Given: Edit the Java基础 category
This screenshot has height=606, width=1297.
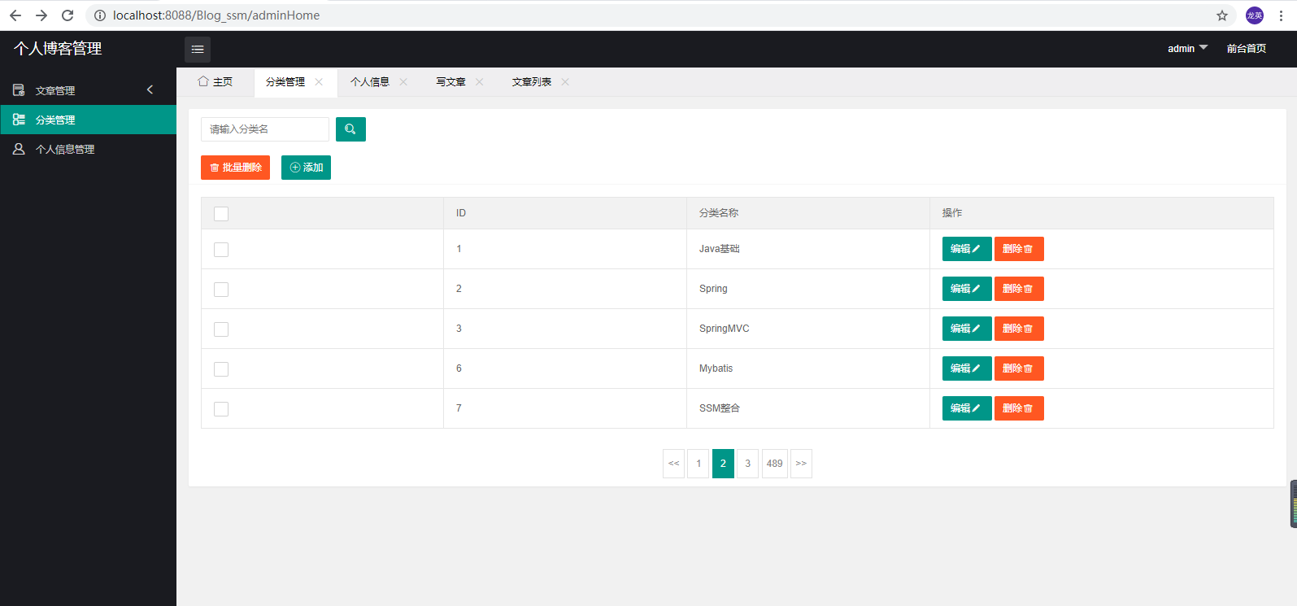Looking at the screenshot, I should [967, 249].
